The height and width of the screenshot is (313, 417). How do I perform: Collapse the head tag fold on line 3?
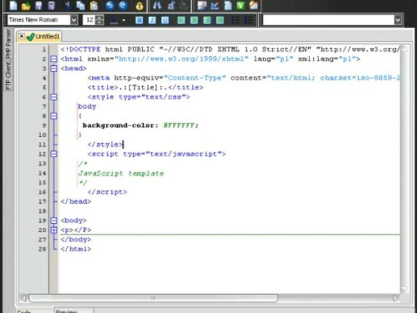click(54, 69)
